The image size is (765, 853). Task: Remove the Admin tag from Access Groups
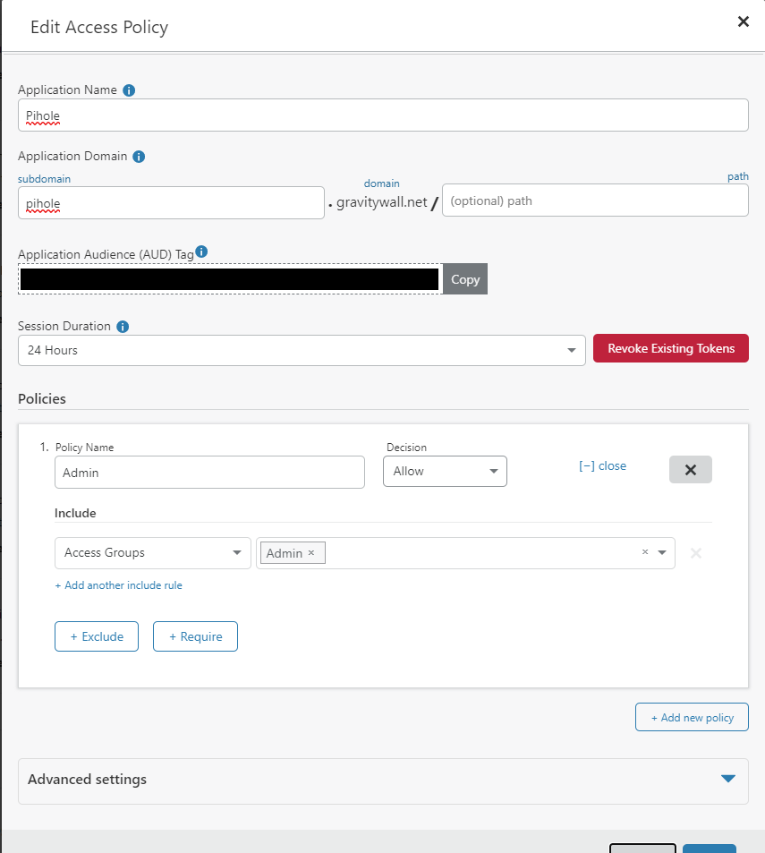coord(310,552)
